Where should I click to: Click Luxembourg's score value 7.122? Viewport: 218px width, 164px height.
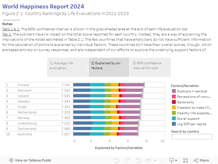[x=66, y=123]
